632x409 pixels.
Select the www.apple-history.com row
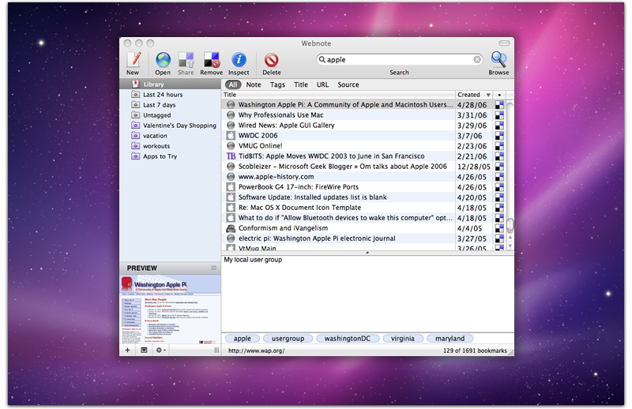pos(363,177)
